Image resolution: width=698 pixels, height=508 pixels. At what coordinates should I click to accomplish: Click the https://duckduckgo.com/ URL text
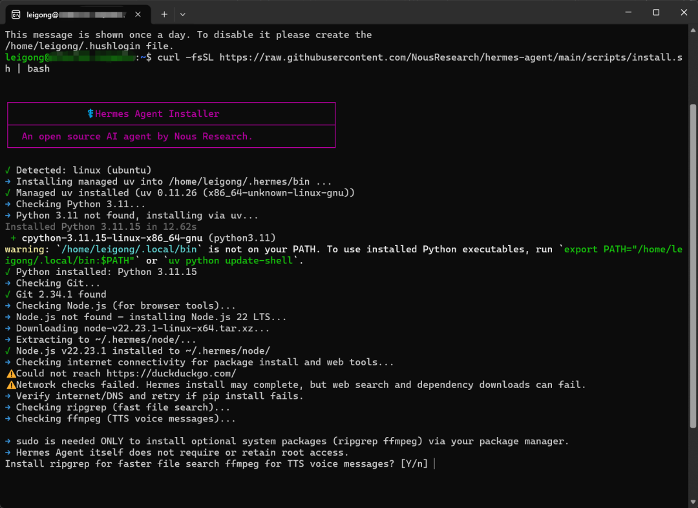[x=171, y=373]
